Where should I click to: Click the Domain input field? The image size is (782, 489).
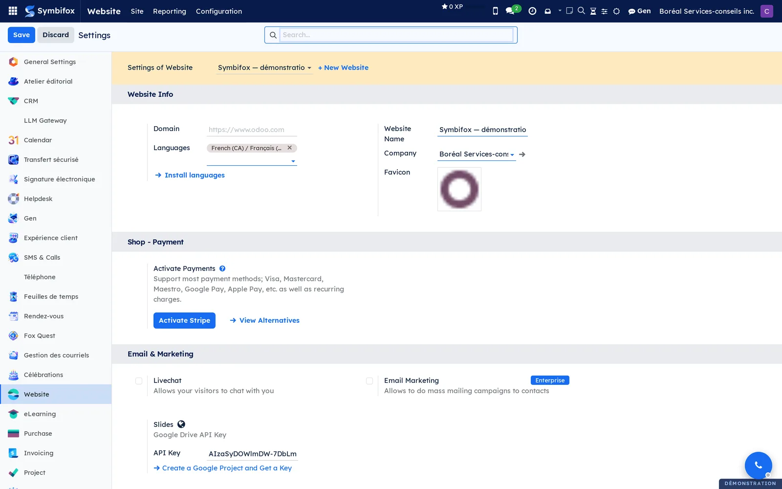click(252, 130)
